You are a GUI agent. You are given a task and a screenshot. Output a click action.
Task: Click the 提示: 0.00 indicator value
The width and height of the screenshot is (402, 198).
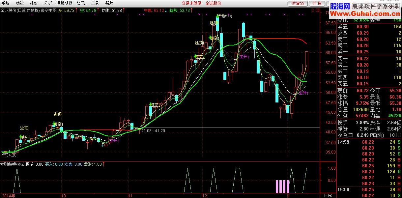pyautogui.click(x=35, y=164)
